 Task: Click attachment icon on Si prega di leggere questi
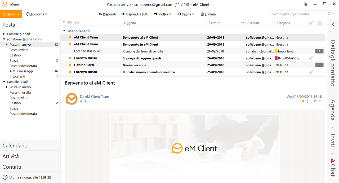point(311,58)
